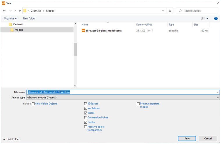Click the eBrowser-3d-plant-model.ebmx file icon
Screen dimensions: 221x144
83,30
